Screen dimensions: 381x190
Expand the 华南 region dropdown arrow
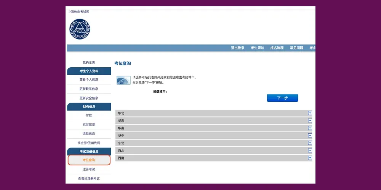pyautogui.click(x=310, y=128)
